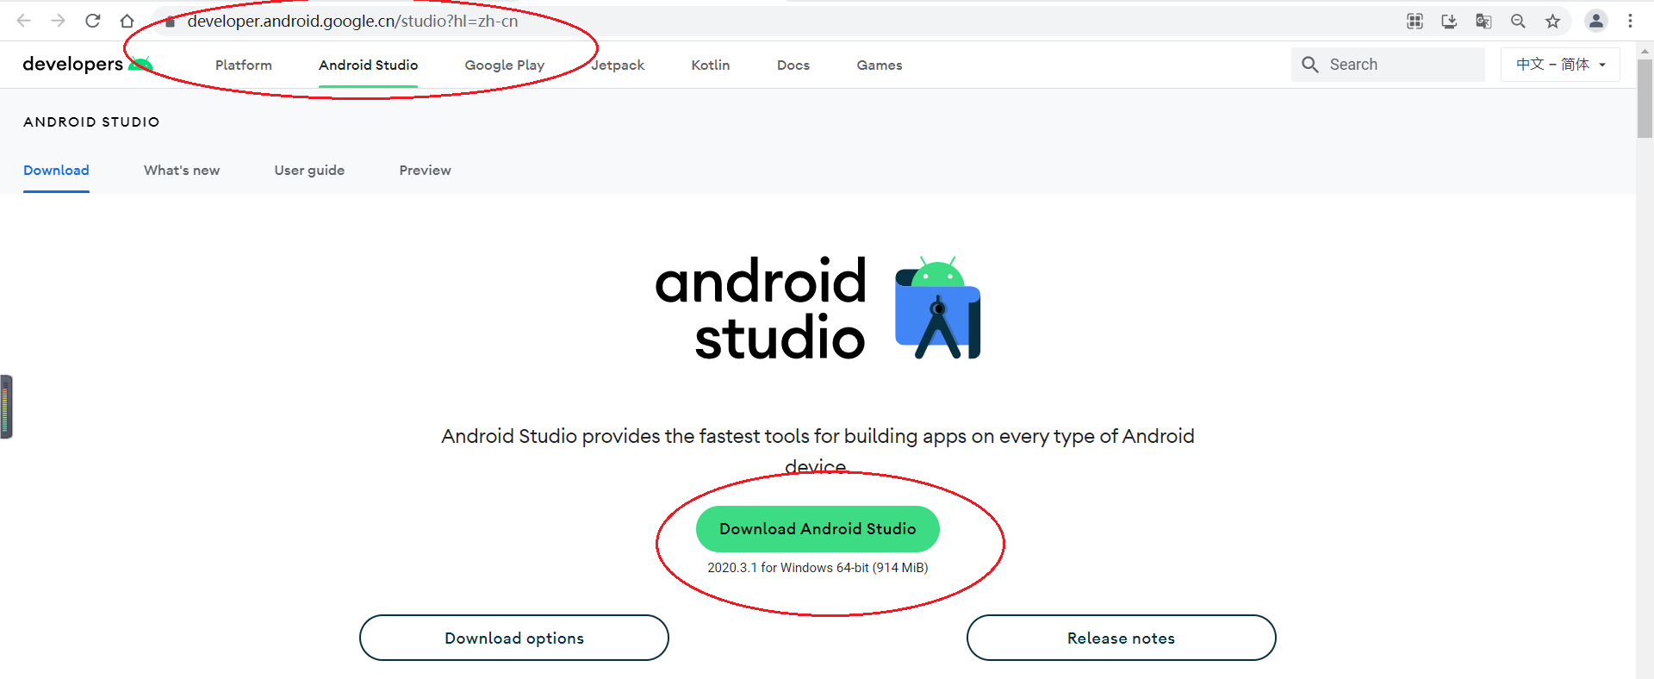Click the edge widget on the left border
The width and height of the screenshot is (1654, 679).
pyautogui.click(x=6, y=407)
